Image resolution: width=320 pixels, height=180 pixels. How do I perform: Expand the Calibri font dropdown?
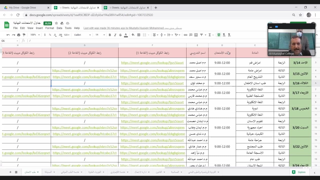coord(82,35)
